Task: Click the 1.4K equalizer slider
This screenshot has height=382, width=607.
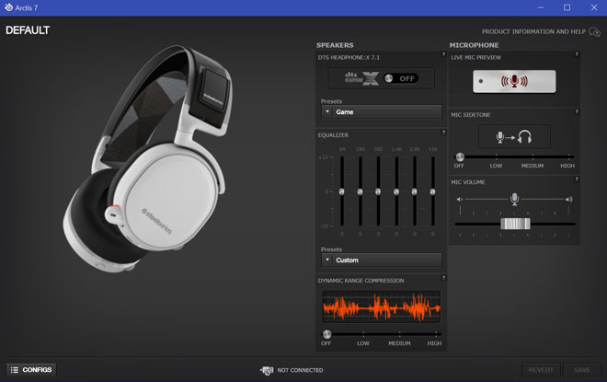Action: coord(396,191)
